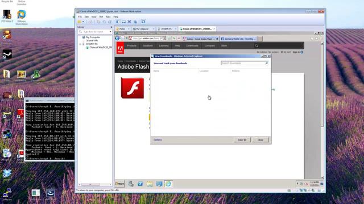The height and width of the screenshot is (204, 364).
Task: Open PowerShell from the guest taskbar
Action: 140,184
